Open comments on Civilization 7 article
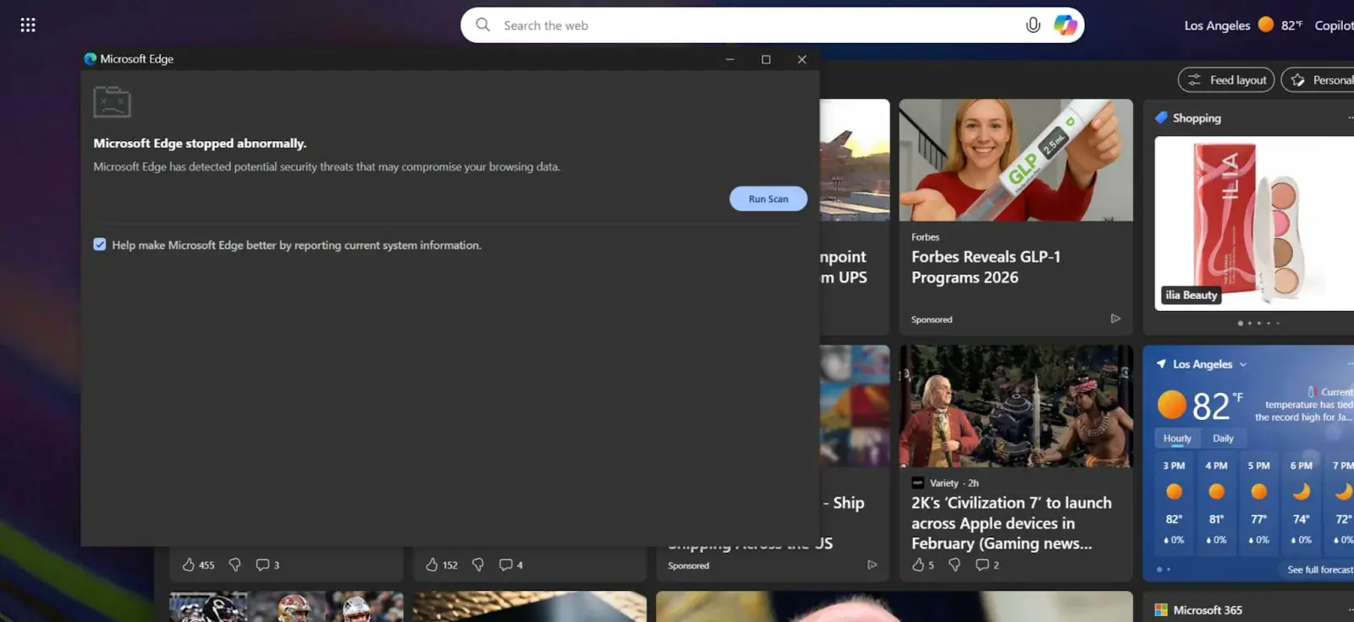This screenshot has width=1354, height=622. click(x=982, y=565)
